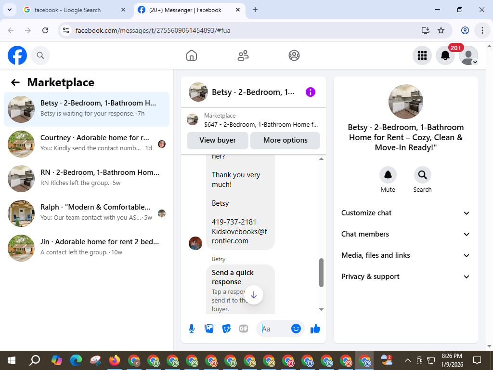Click the chat header listing thumbnail
Screen dimensions: 493x370
tap(198, 92)
